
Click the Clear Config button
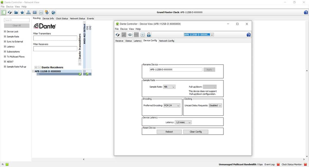pos(196,132)
